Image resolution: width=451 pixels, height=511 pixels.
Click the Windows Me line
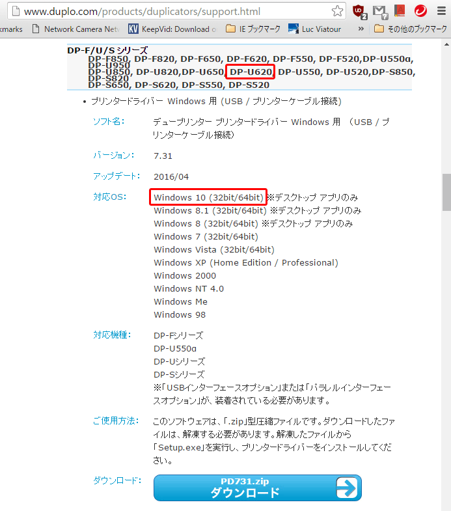pyautogui.click(x=180, y=302)
